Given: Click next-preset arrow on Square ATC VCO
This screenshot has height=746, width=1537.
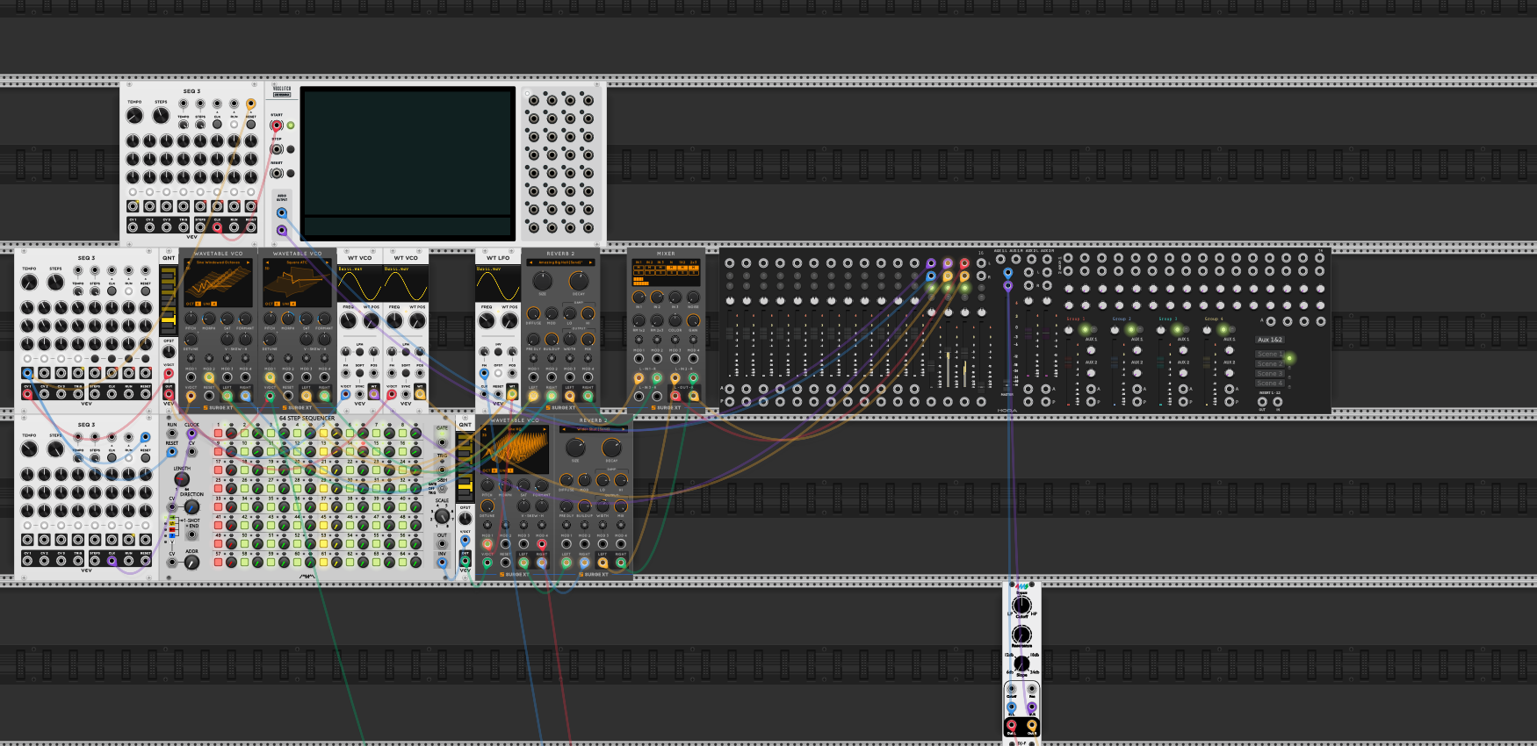Looking at the screenshot, I should coord(327,262).
